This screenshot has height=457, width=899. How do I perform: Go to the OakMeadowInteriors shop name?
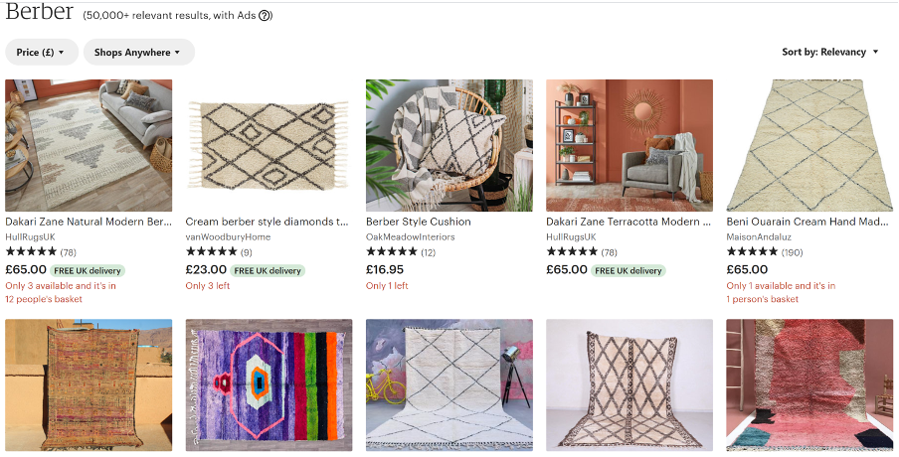coord(410,237)
